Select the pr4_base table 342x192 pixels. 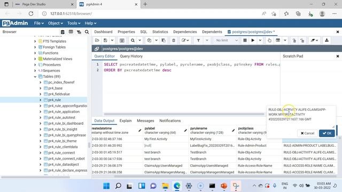click(55, 88)
